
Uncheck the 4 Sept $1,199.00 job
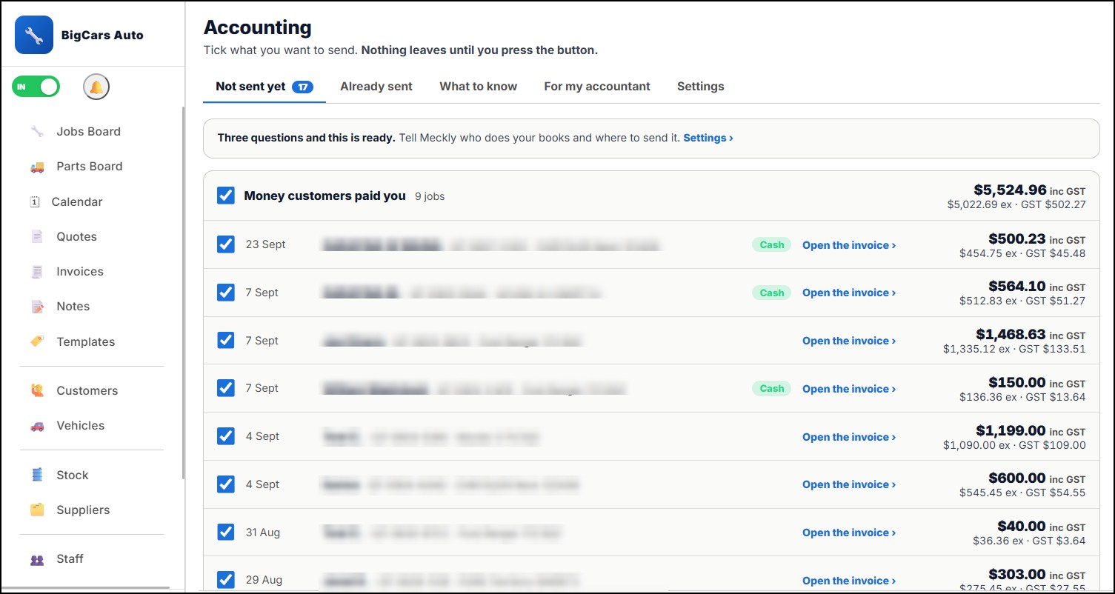click(226, 436)
